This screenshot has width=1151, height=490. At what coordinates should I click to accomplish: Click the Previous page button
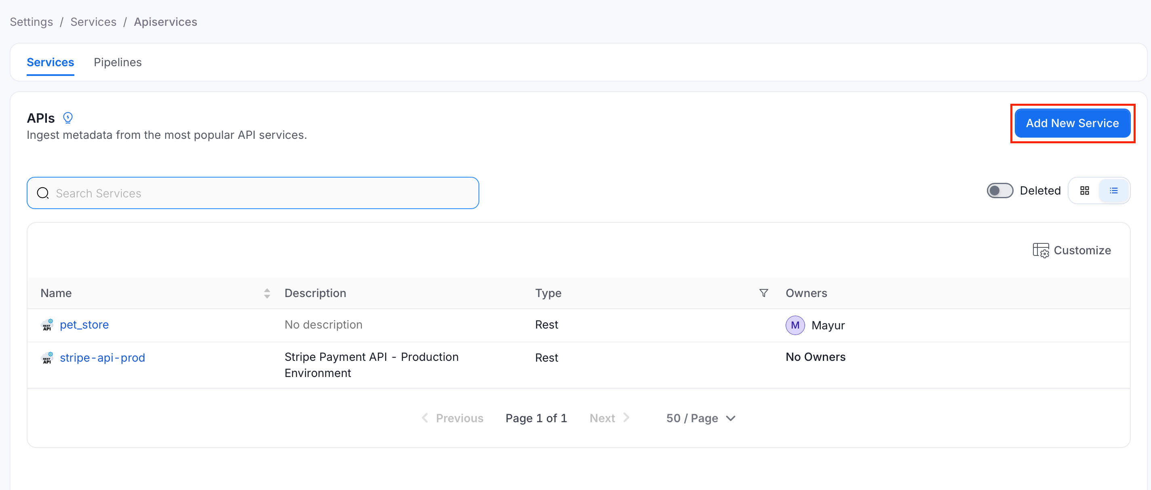click(452, 418)
